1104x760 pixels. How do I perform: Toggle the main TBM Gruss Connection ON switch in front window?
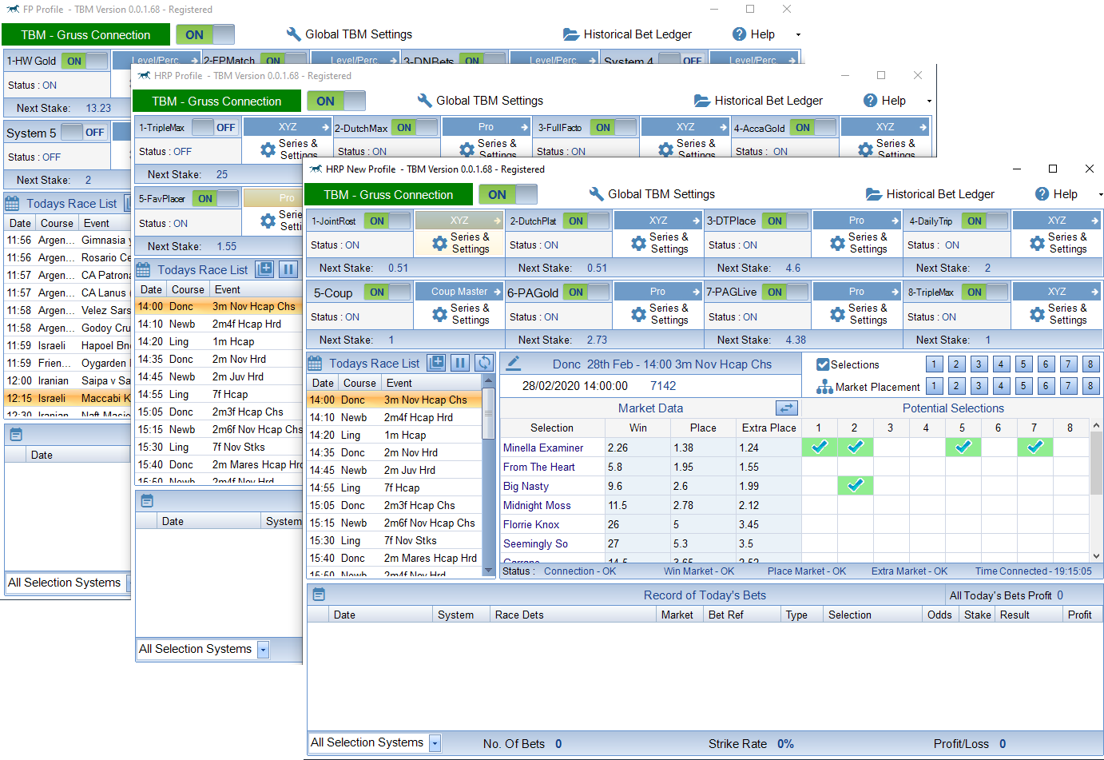pos(508,194)
